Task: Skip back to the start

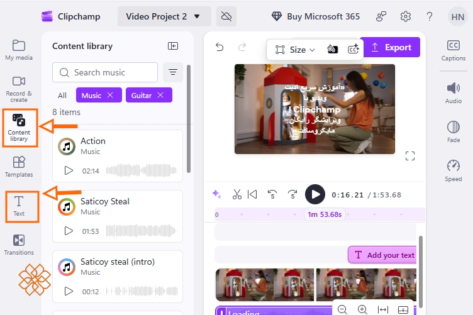Action: [252, 194]
